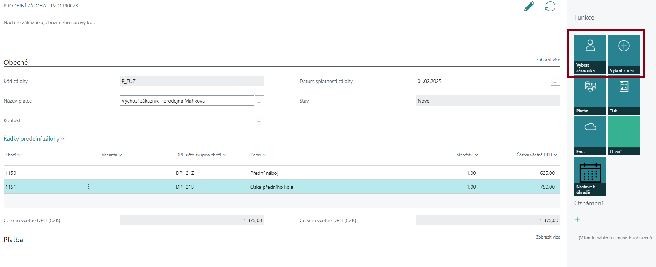Open the Vybrat zákazníka tile
The height and width of the screenshot is (267, 656).
coord(590,54)
